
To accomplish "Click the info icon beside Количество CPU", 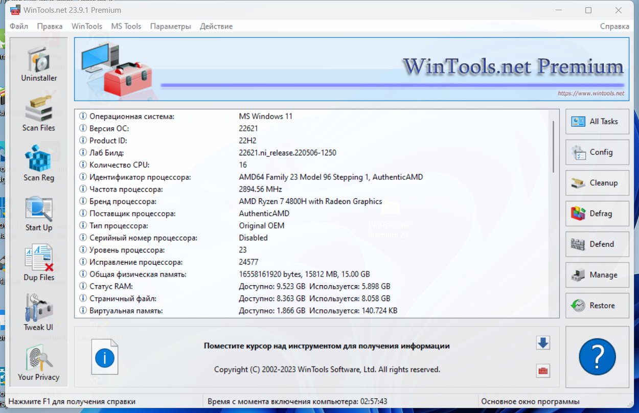I will (x=83, y=165).
